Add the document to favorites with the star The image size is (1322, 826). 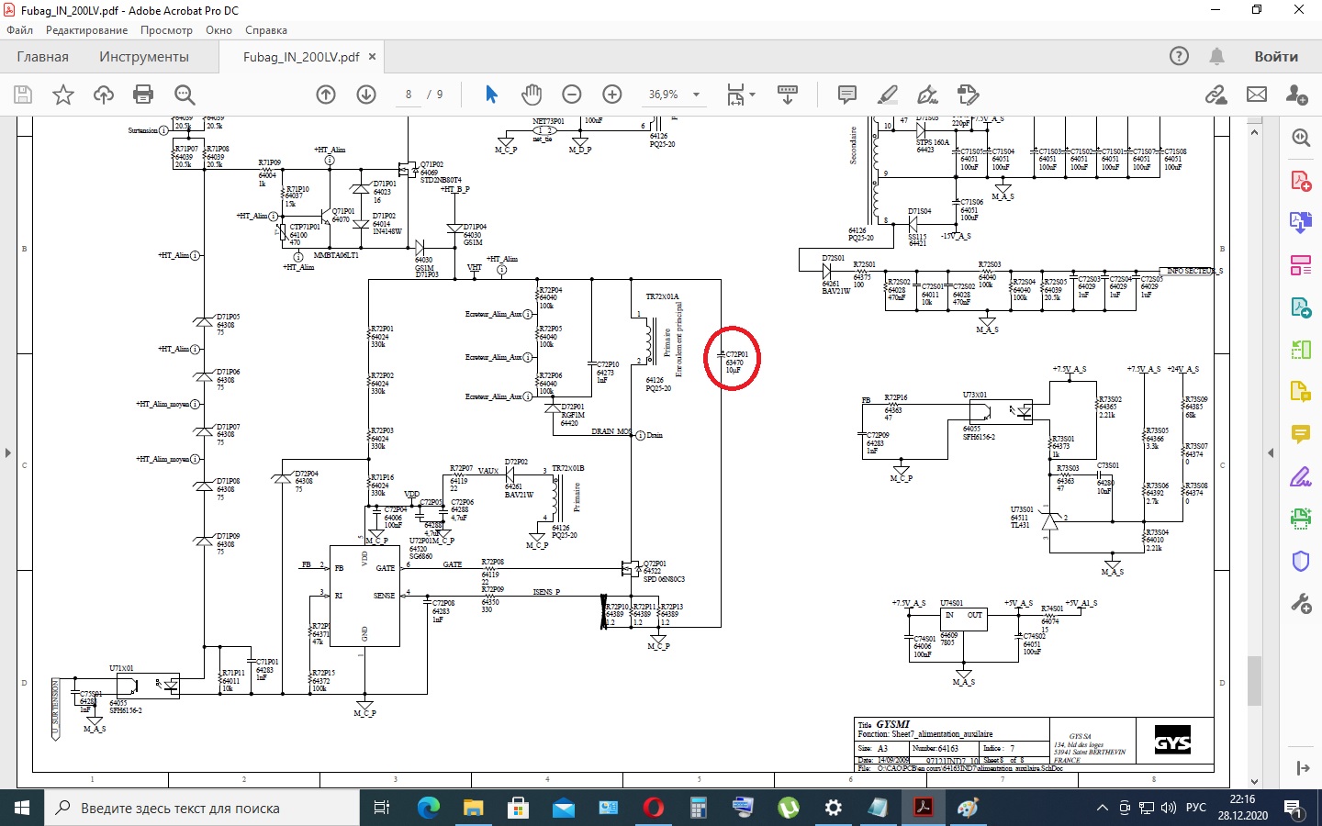click(x=63, y=95)
